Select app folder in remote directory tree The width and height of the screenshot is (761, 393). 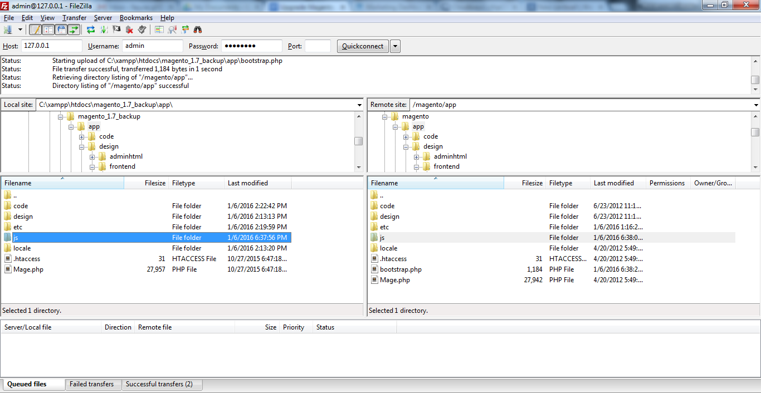418,126
